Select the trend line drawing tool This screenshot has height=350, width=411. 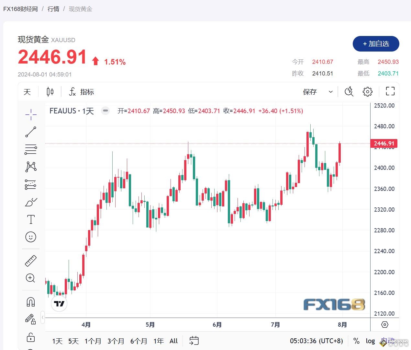click(31, 132)
